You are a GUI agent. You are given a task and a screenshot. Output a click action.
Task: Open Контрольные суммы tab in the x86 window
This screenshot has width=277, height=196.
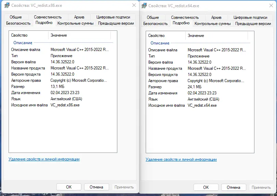tap(76, 23)
